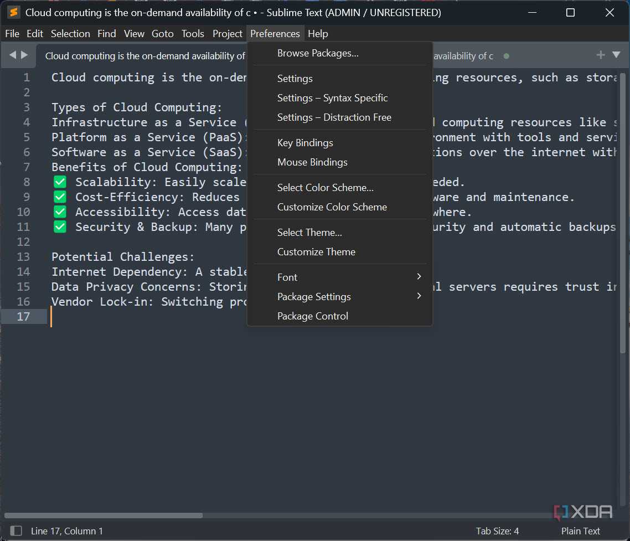Click 'Vendor Lock-in' text on line 16
Image resolution: width=630 pixels, height=541 pixels.
pyautogui.click(x=99, y=301)
